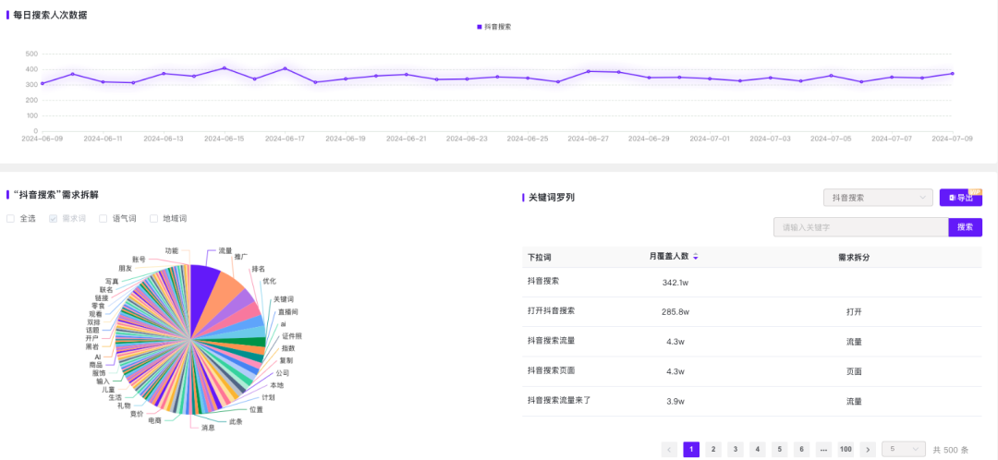Click the ellipsis to jump to more pages
This screenshot has width=998, height=460.
click(823, 449)
